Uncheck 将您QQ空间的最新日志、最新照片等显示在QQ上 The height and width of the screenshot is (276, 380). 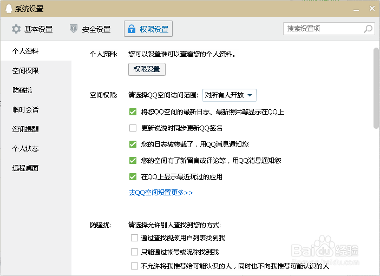[133, 111]
